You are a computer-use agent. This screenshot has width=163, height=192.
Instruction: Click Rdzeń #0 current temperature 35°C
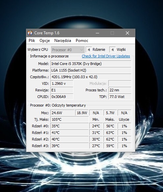point(69,126)
